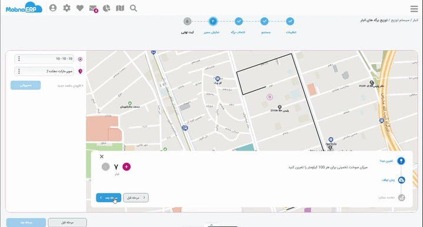Screen dimensions: 423x227
Task: Click افزودن مقصد جدید link
Action: [71, 86]
